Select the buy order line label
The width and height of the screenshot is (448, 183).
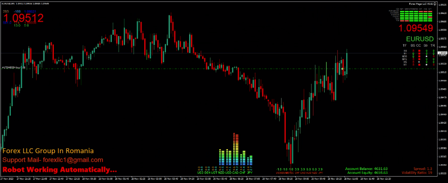coord(14,67)
